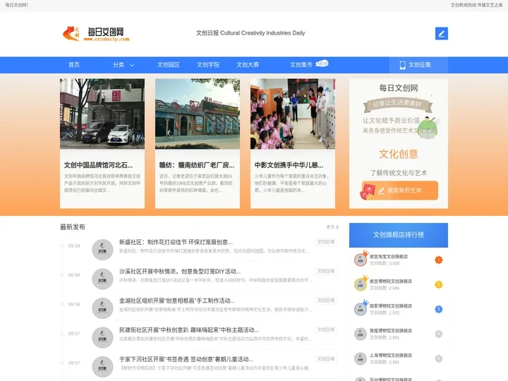This screenshot has height=381, width=508.
Task: Open post 金湖社区组织开展创意相框画
Action: point(177,301)
